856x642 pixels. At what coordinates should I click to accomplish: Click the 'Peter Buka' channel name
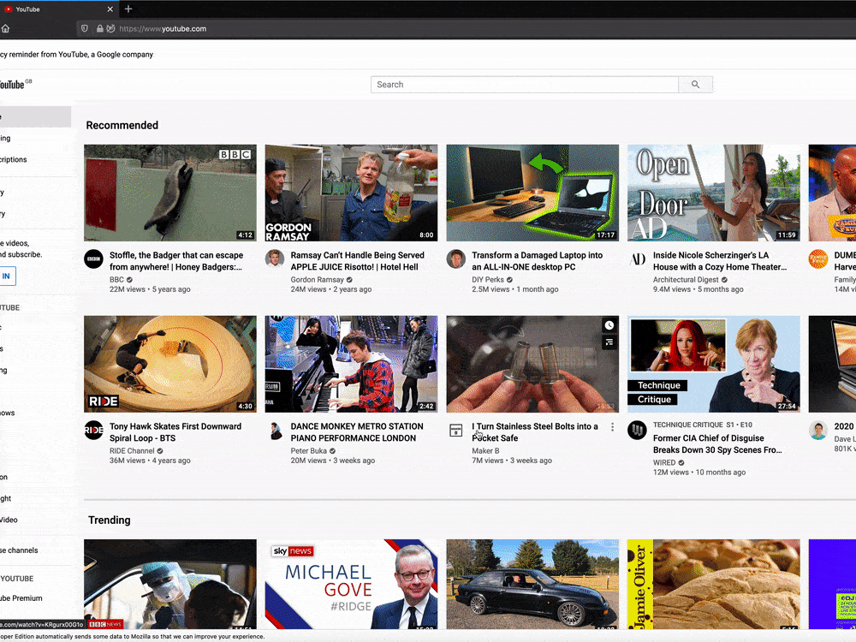tap(309, 451)
